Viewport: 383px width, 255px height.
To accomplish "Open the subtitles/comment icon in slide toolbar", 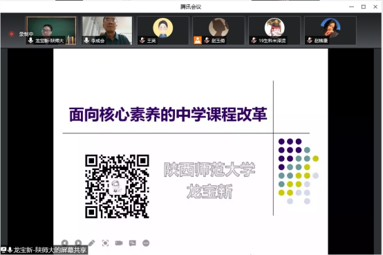I will point(132,243).
